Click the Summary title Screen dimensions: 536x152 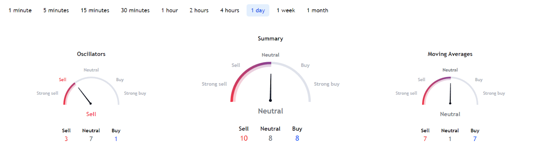coord(270,38)
